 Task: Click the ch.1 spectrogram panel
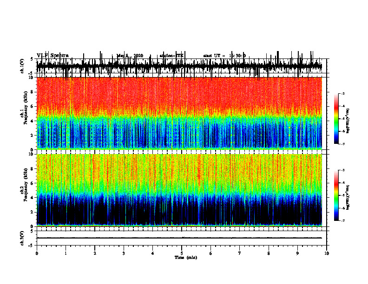(179, 113)
